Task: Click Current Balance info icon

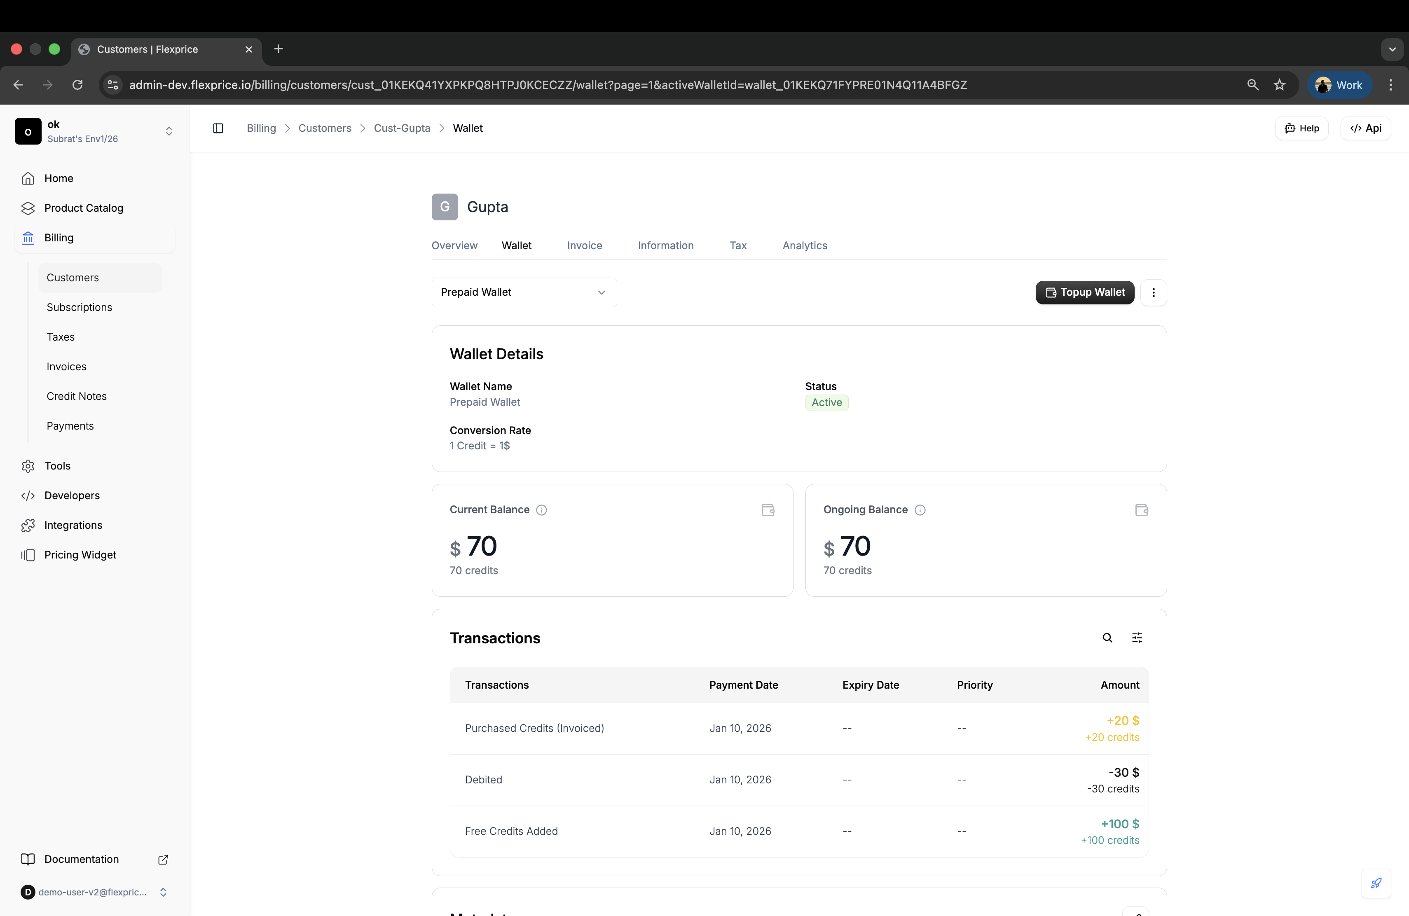Action: coord(541,510)
